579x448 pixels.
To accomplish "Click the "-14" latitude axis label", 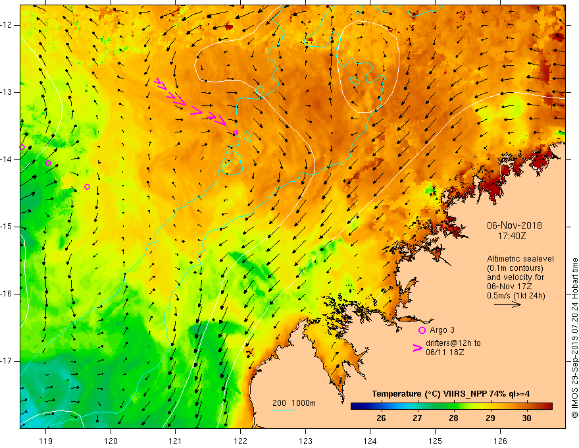I will coord(7,159).
